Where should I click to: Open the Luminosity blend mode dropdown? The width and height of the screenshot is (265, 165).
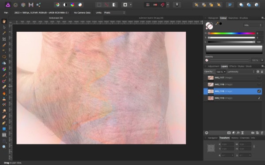[x=241, y=72]
